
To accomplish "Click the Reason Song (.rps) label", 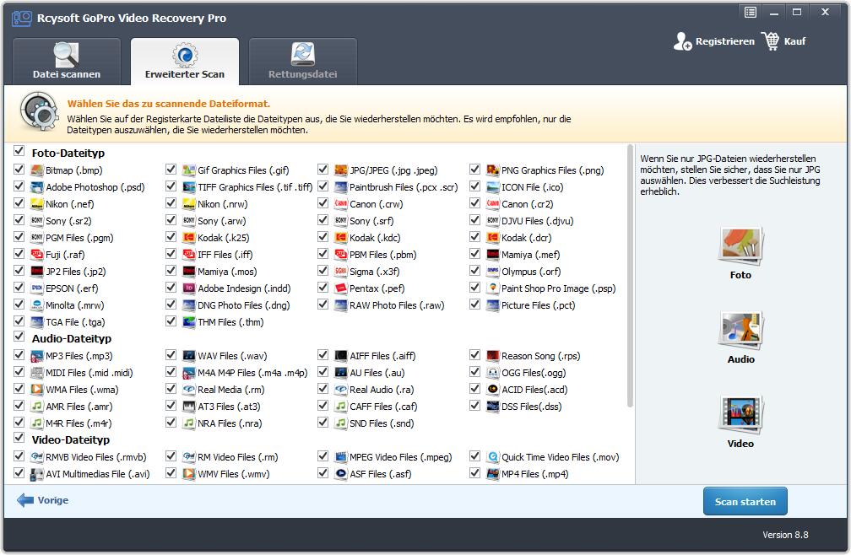I will tap(541, 356).
